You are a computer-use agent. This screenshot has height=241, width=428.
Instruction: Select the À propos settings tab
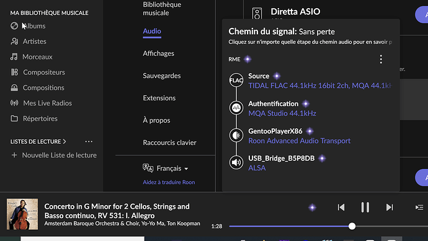coord(156,120)
